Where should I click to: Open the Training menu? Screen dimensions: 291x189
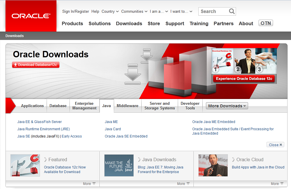[199, 23]
